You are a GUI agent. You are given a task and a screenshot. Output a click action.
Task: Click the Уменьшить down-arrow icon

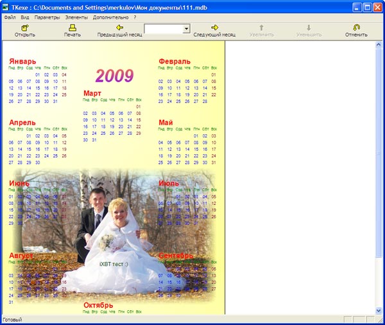click(x=309, y=28)
